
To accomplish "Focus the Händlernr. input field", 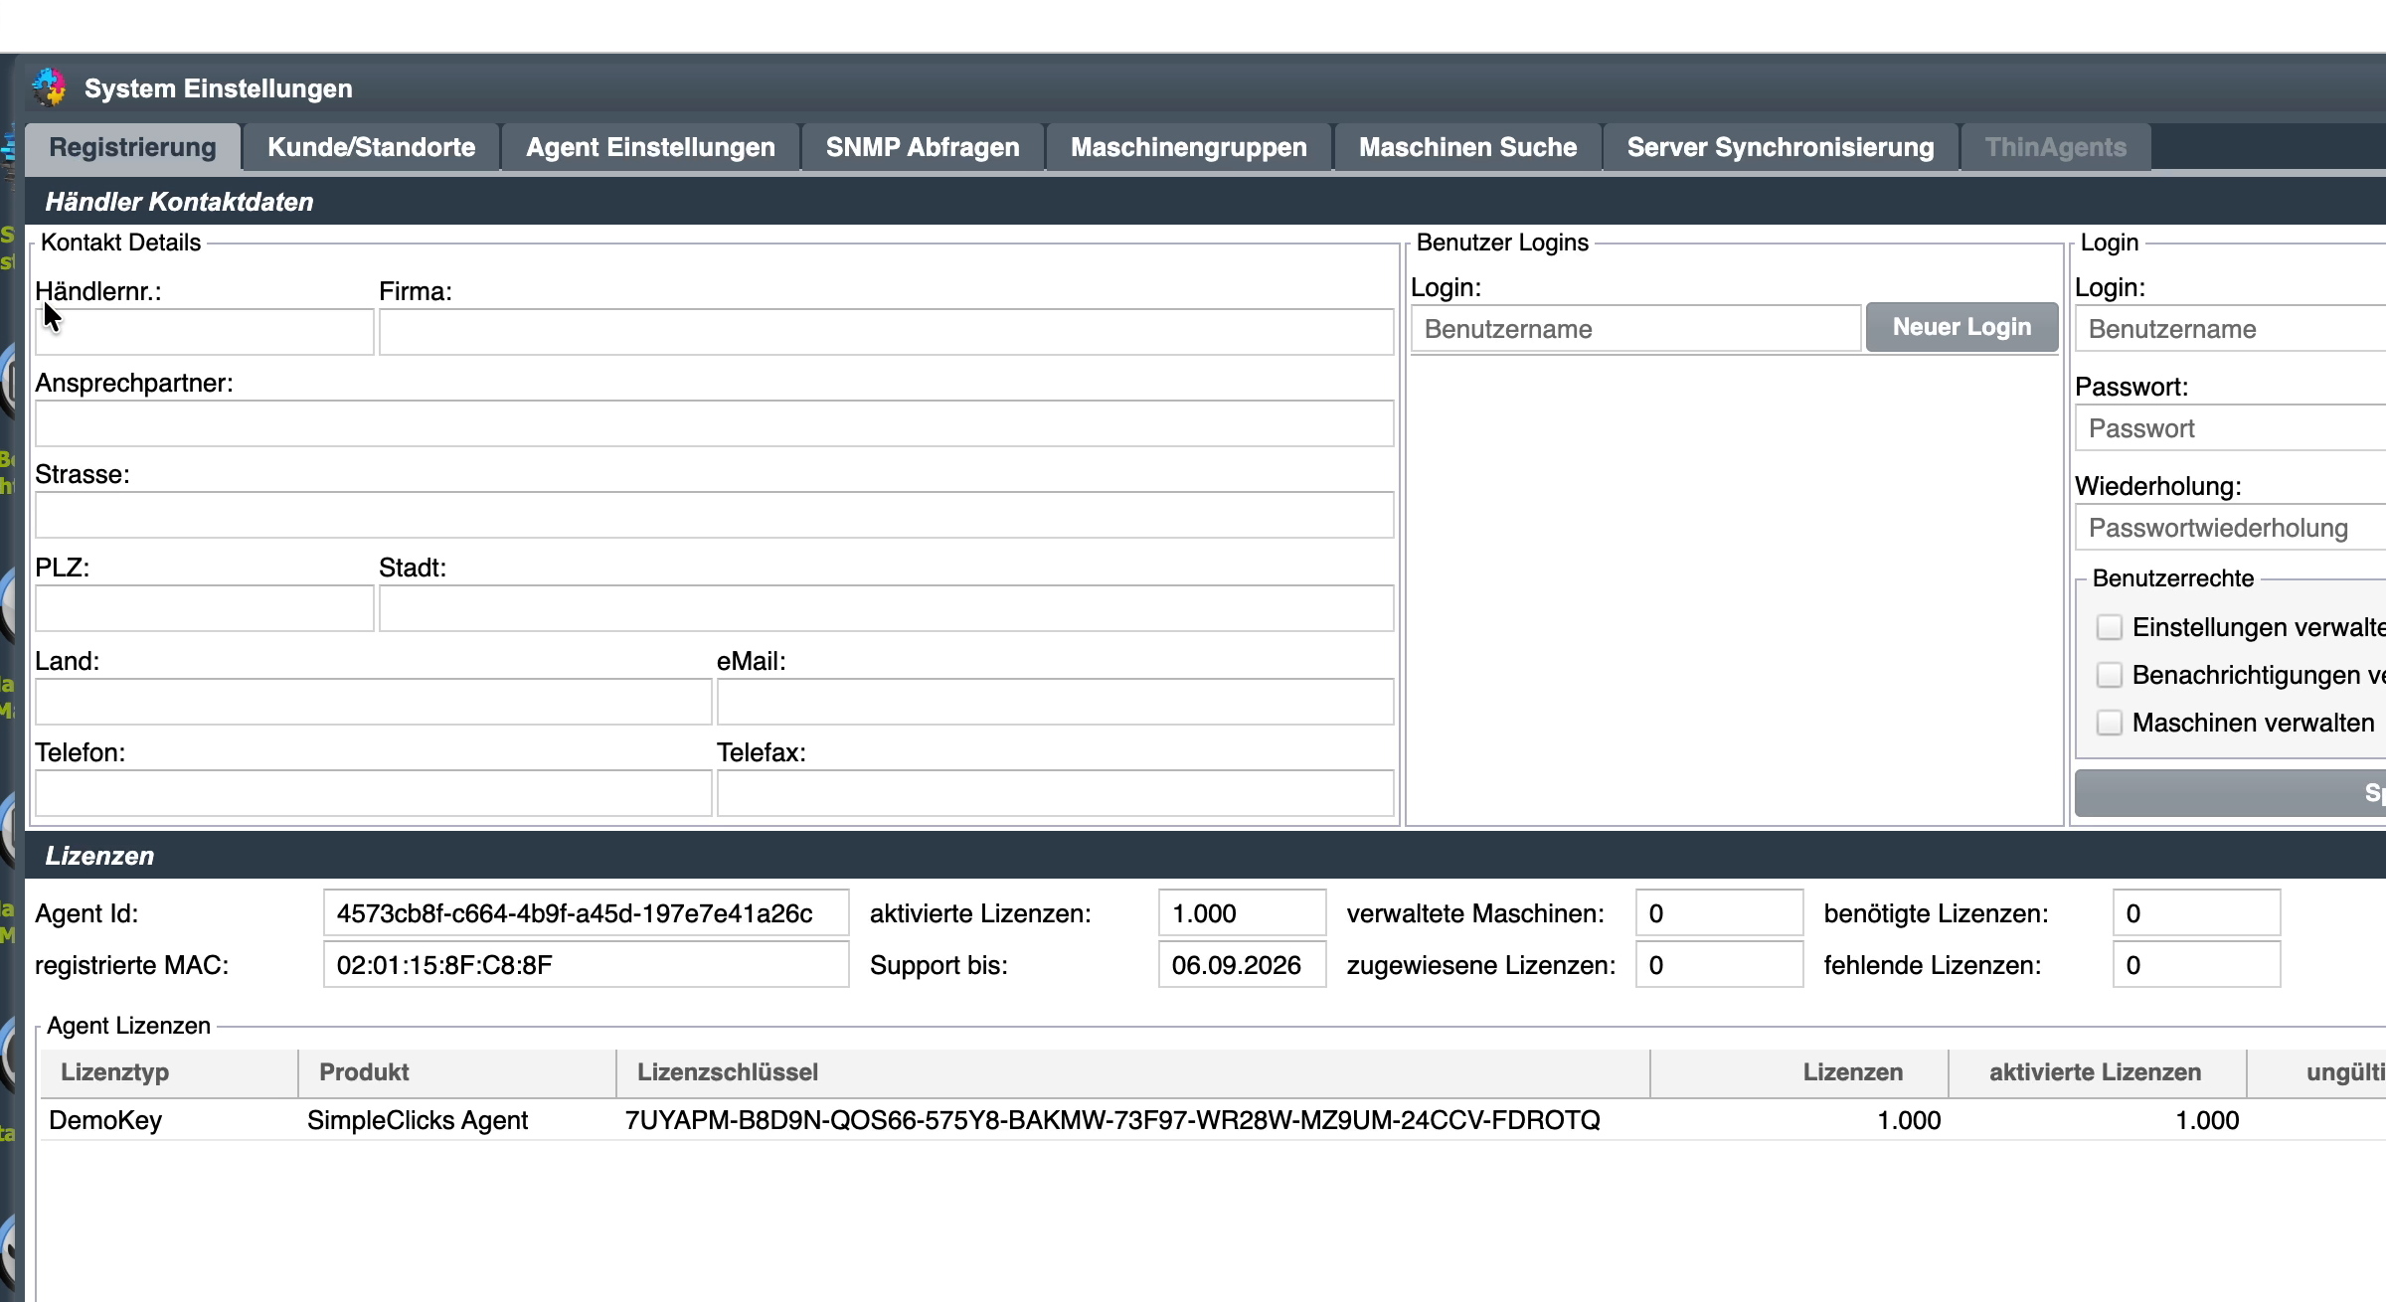I will [x=205, y=332].
